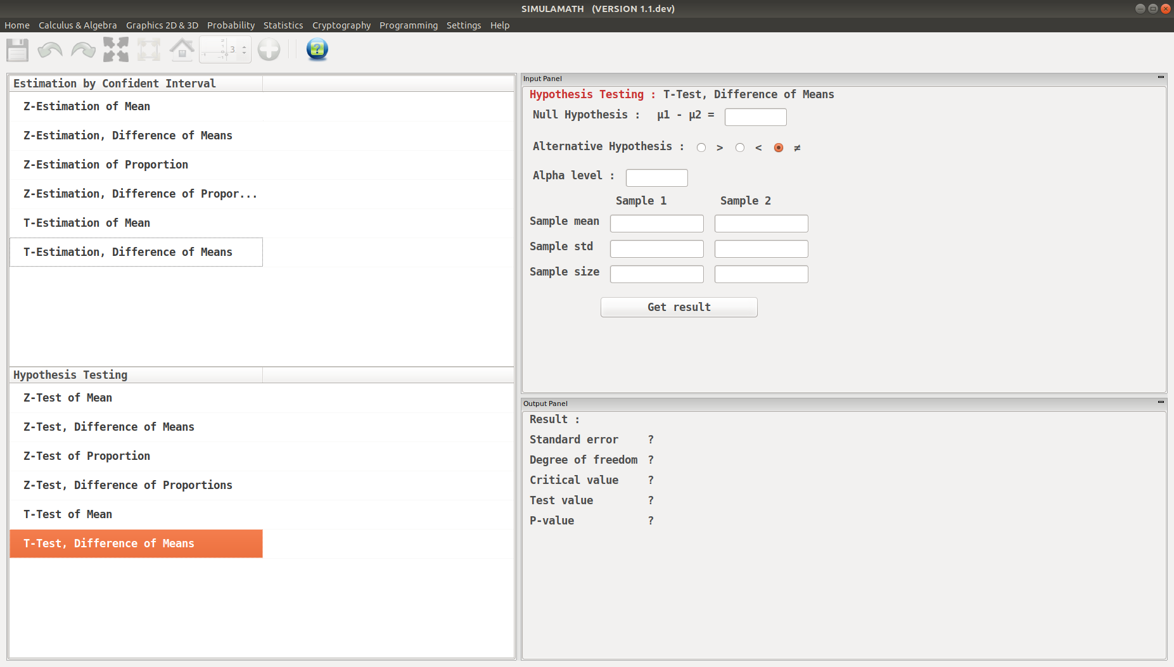
Task: Open the Programming menu
Action: (409, 25)
